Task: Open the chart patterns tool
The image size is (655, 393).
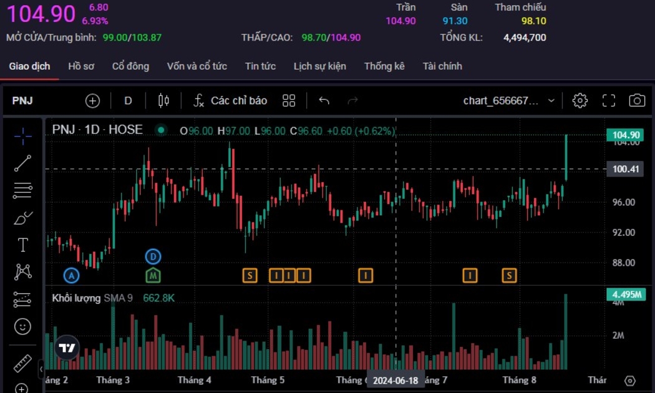Action: (23, 272)
